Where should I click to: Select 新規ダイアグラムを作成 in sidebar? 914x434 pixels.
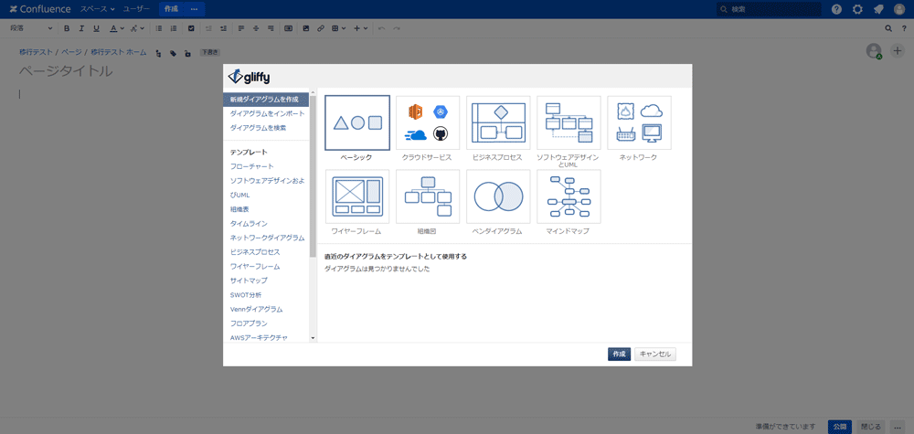[x=266, y=99]
